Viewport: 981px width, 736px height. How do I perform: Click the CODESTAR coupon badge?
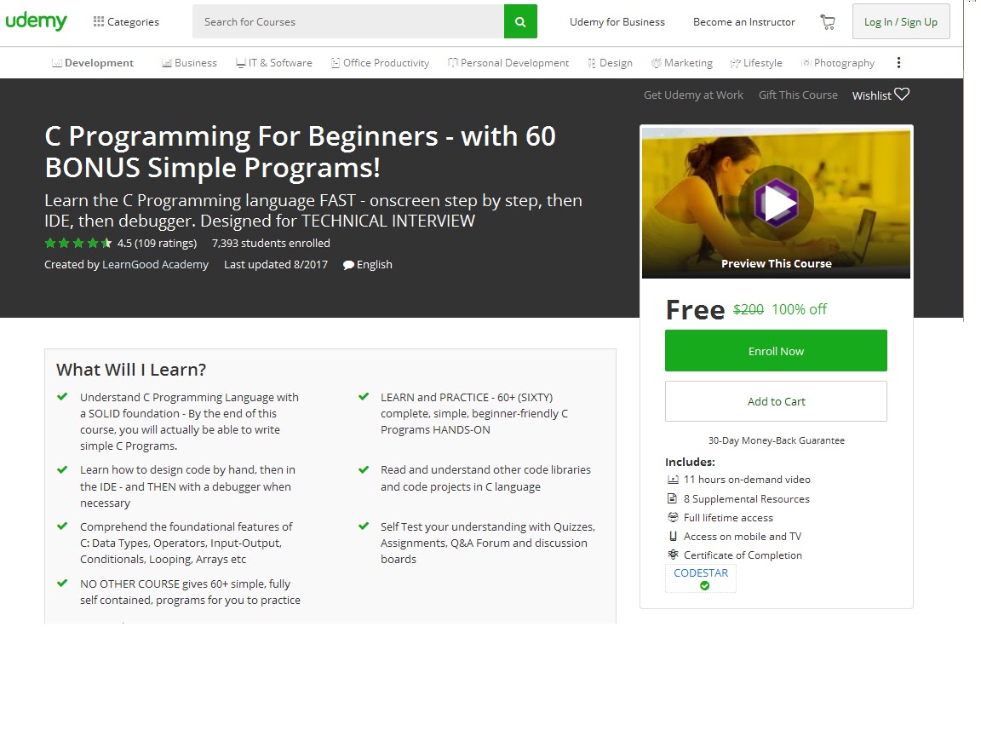tap(701, 578)
